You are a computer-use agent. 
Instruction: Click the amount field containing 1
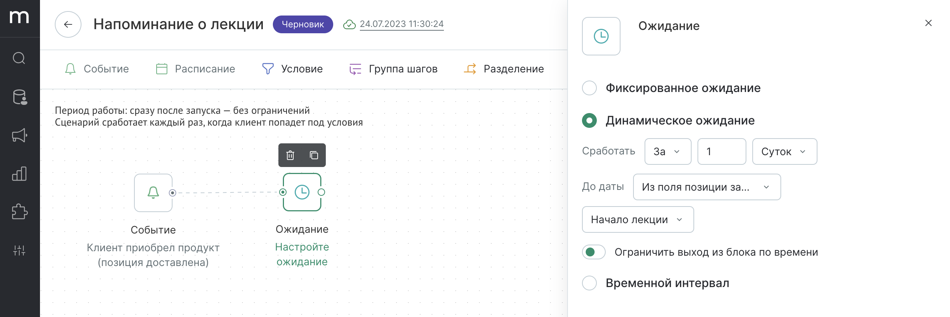tap(722, 151)
